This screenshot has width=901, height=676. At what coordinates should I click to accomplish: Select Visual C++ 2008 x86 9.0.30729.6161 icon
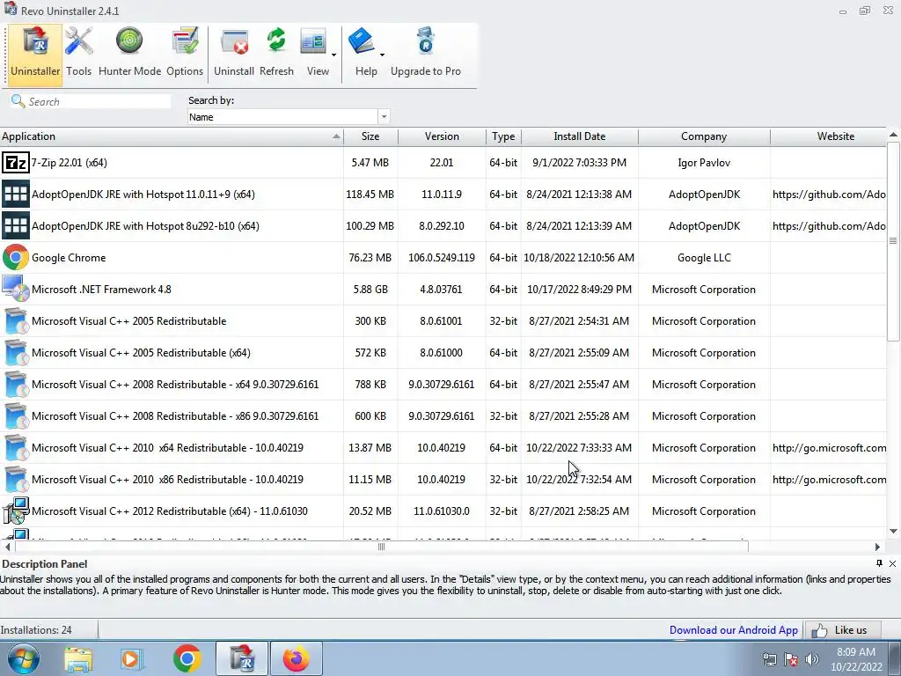16,415
